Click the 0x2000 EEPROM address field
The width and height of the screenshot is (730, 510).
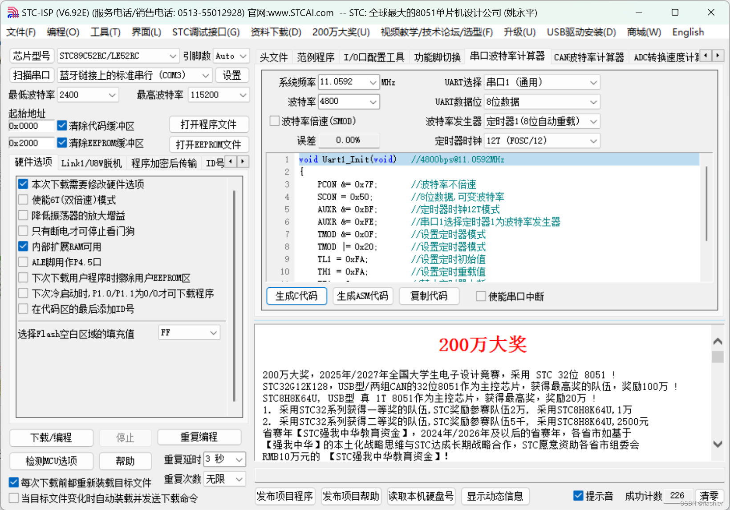tap(31, 143)
